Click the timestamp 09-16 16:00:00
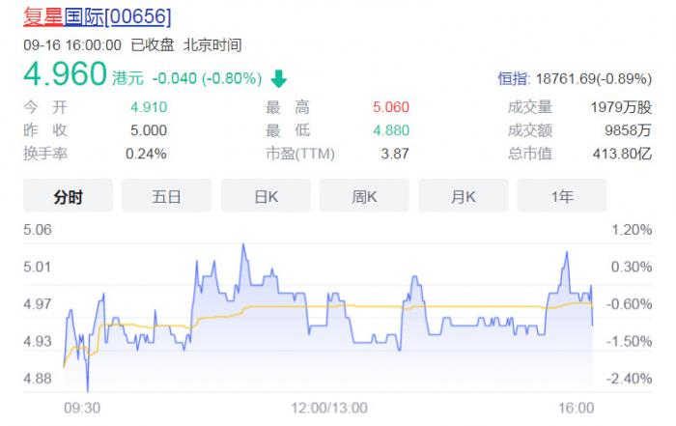The width and height of the screenshot is (676, 426). 72,45
